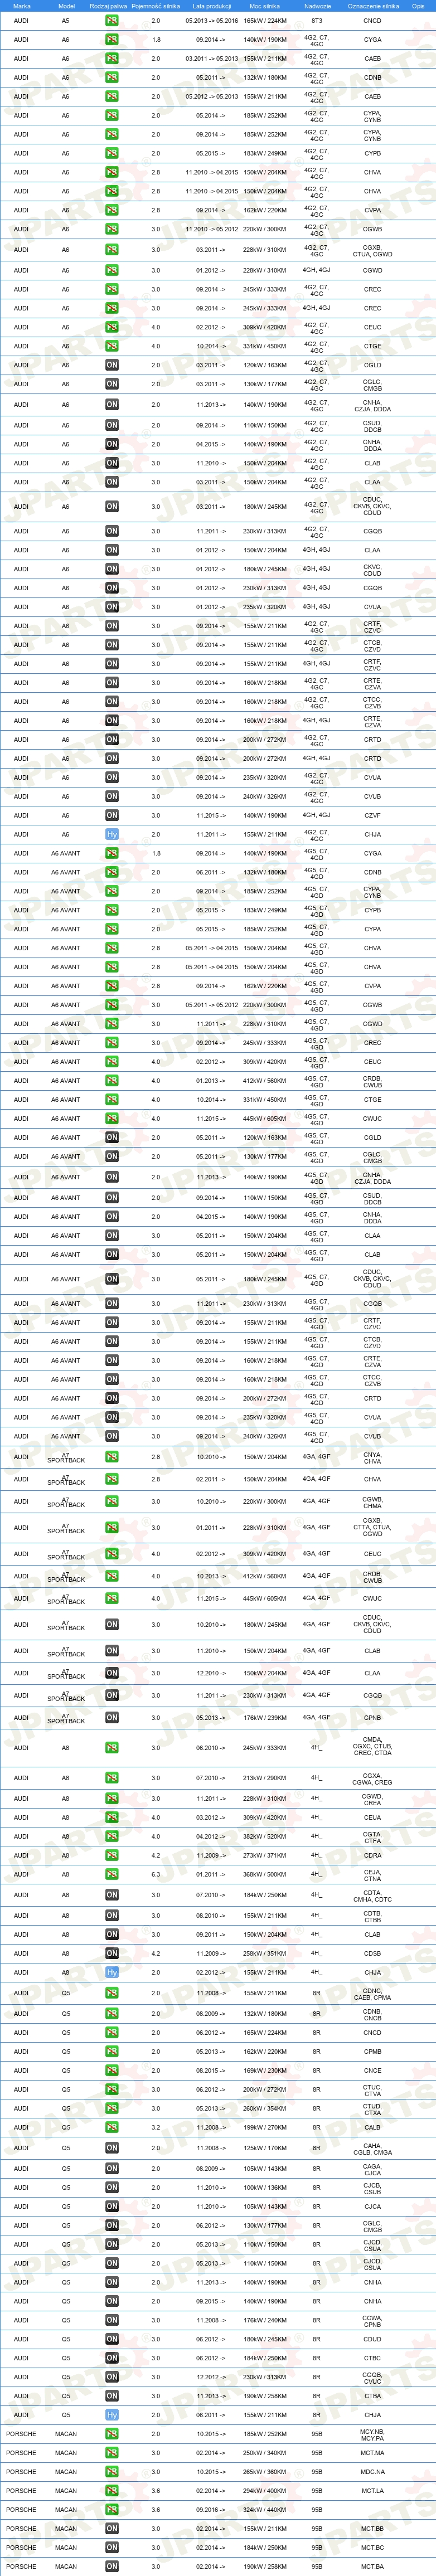This screenshot has height=2576, width=436.
Task: Click the Marka column header
Action: [21, 6]
